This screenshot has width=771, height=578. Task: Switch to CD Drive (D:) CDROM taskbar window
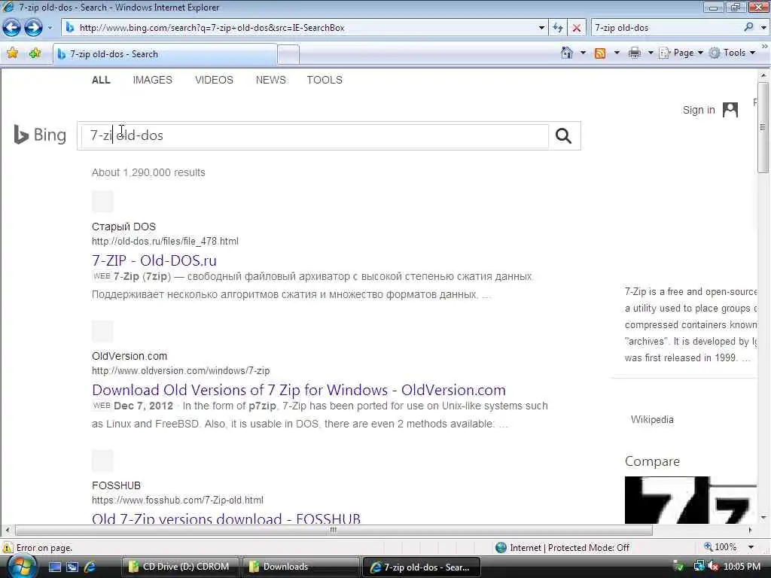181,567
